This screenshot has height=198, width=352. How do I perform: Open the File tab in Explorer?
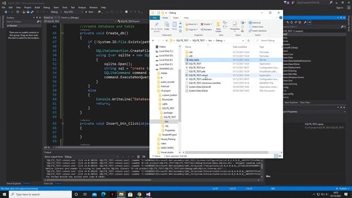[x=155, y=18]
